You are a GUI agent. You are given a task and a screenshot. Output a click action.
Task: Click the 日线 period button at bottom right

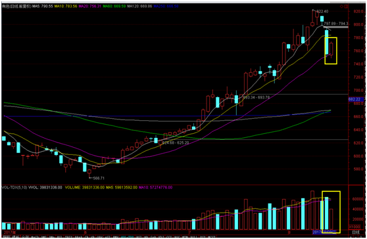point(356,232)
